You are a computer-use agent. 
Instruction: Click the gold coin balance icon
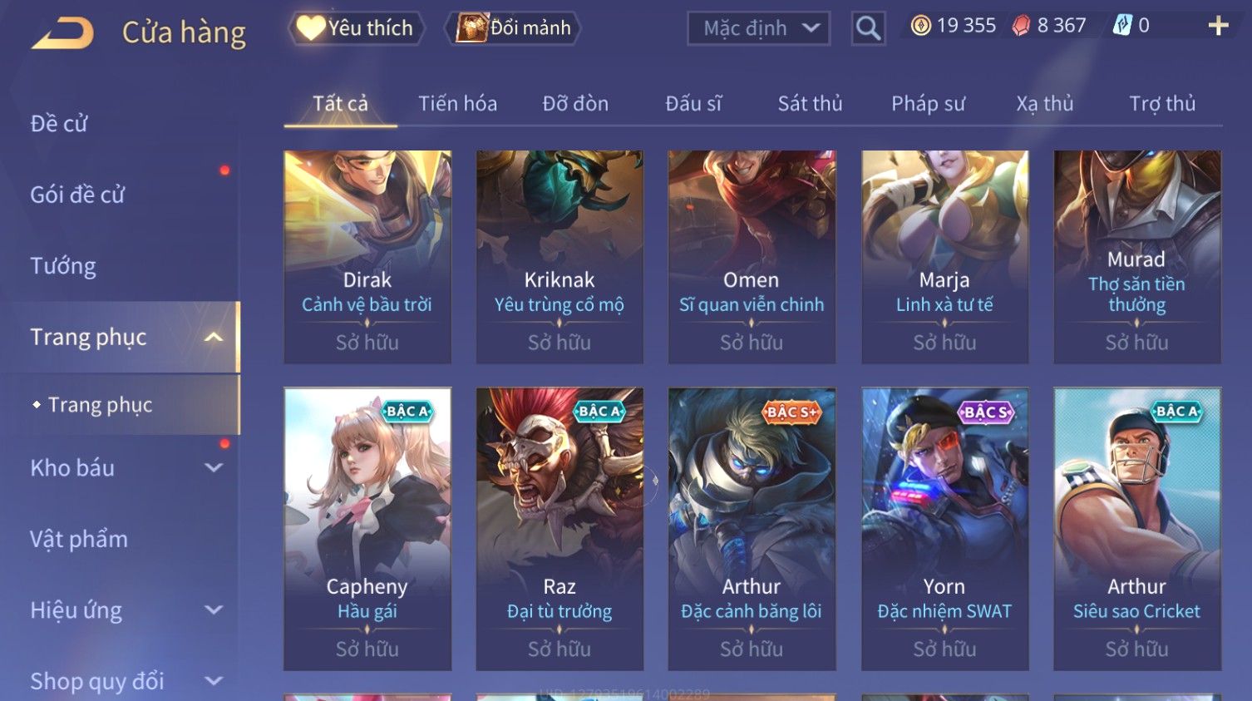(x=920, y=26)
